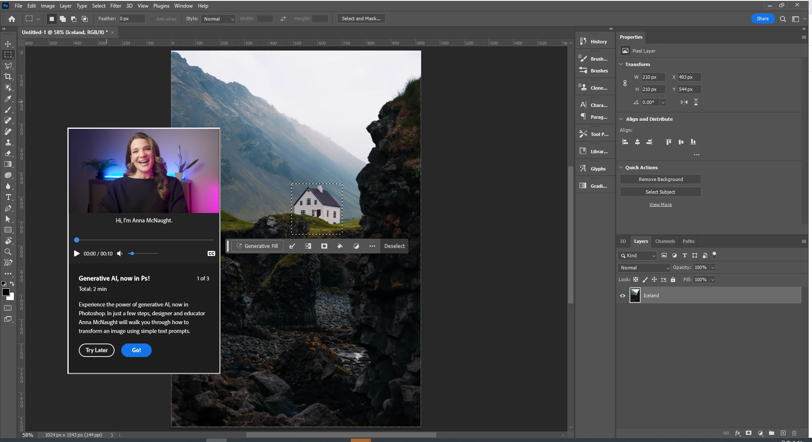Image resolution: width=812 pixels, height=442 pixels.
Task: Select the Hand tool
Action: click(x=8, y=241)
